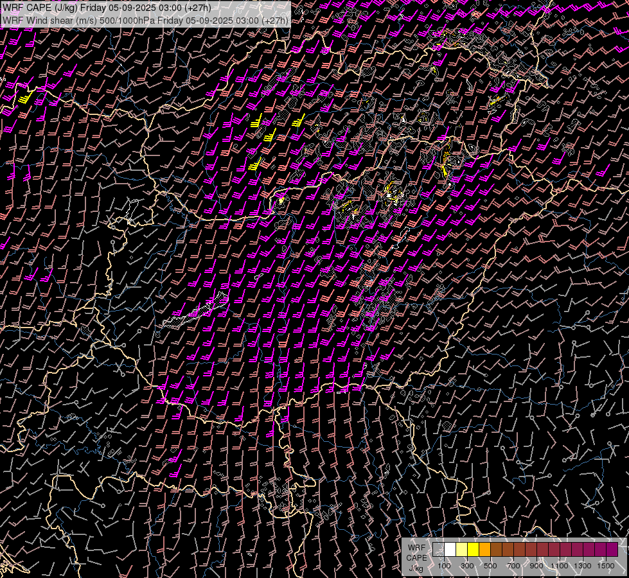Select the white swatch in the CAPE legend
629x578 pixels.
coord(450,549)
